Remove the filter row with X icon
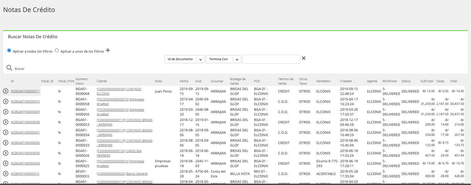Screen dimensions: 471x185 pos(304,58)
